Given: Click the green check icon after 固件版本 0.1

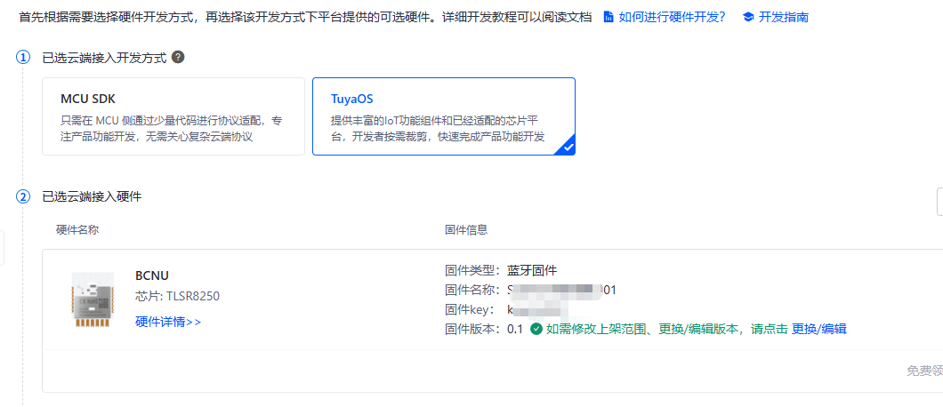Looking at the screenshot, I should pos(536,329).
